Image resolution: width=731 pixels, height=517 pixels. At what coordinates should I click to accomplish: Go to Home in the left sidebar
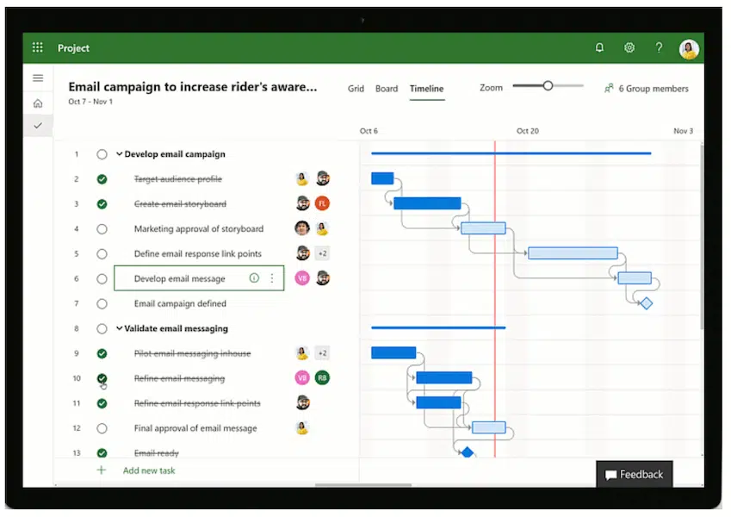coord(37,101)
